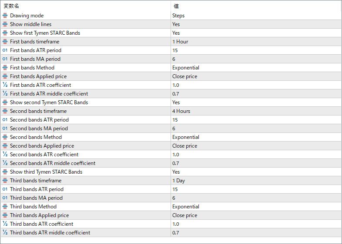Screen dimensions: 342x244
Task: Edit the First bands MA period value field
Action: [x=174, y=59]
